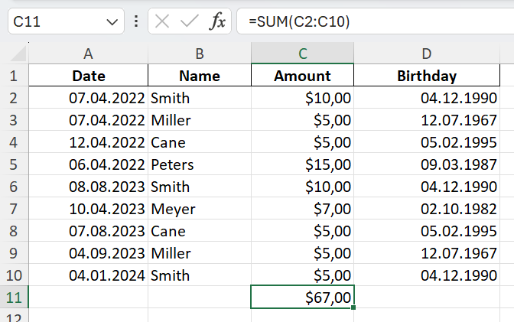
Task: Select column C header
Action: click(303, 53)
